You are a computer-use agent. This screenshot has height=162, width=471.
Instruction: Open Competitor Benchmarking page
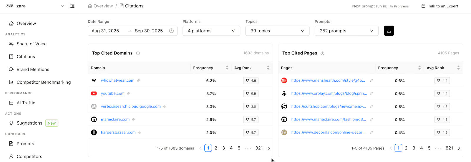[x=44, y=82]
